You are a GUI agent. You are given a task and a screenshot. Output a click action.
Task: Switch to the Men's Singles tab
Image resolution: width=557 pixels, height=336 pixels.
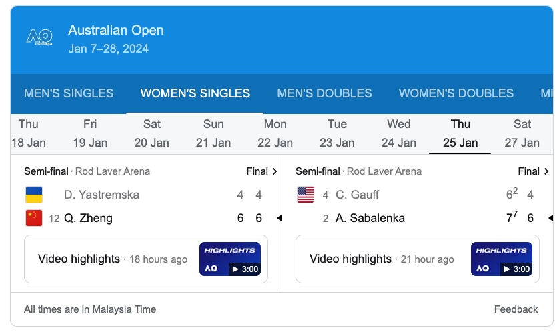[69, 93]
